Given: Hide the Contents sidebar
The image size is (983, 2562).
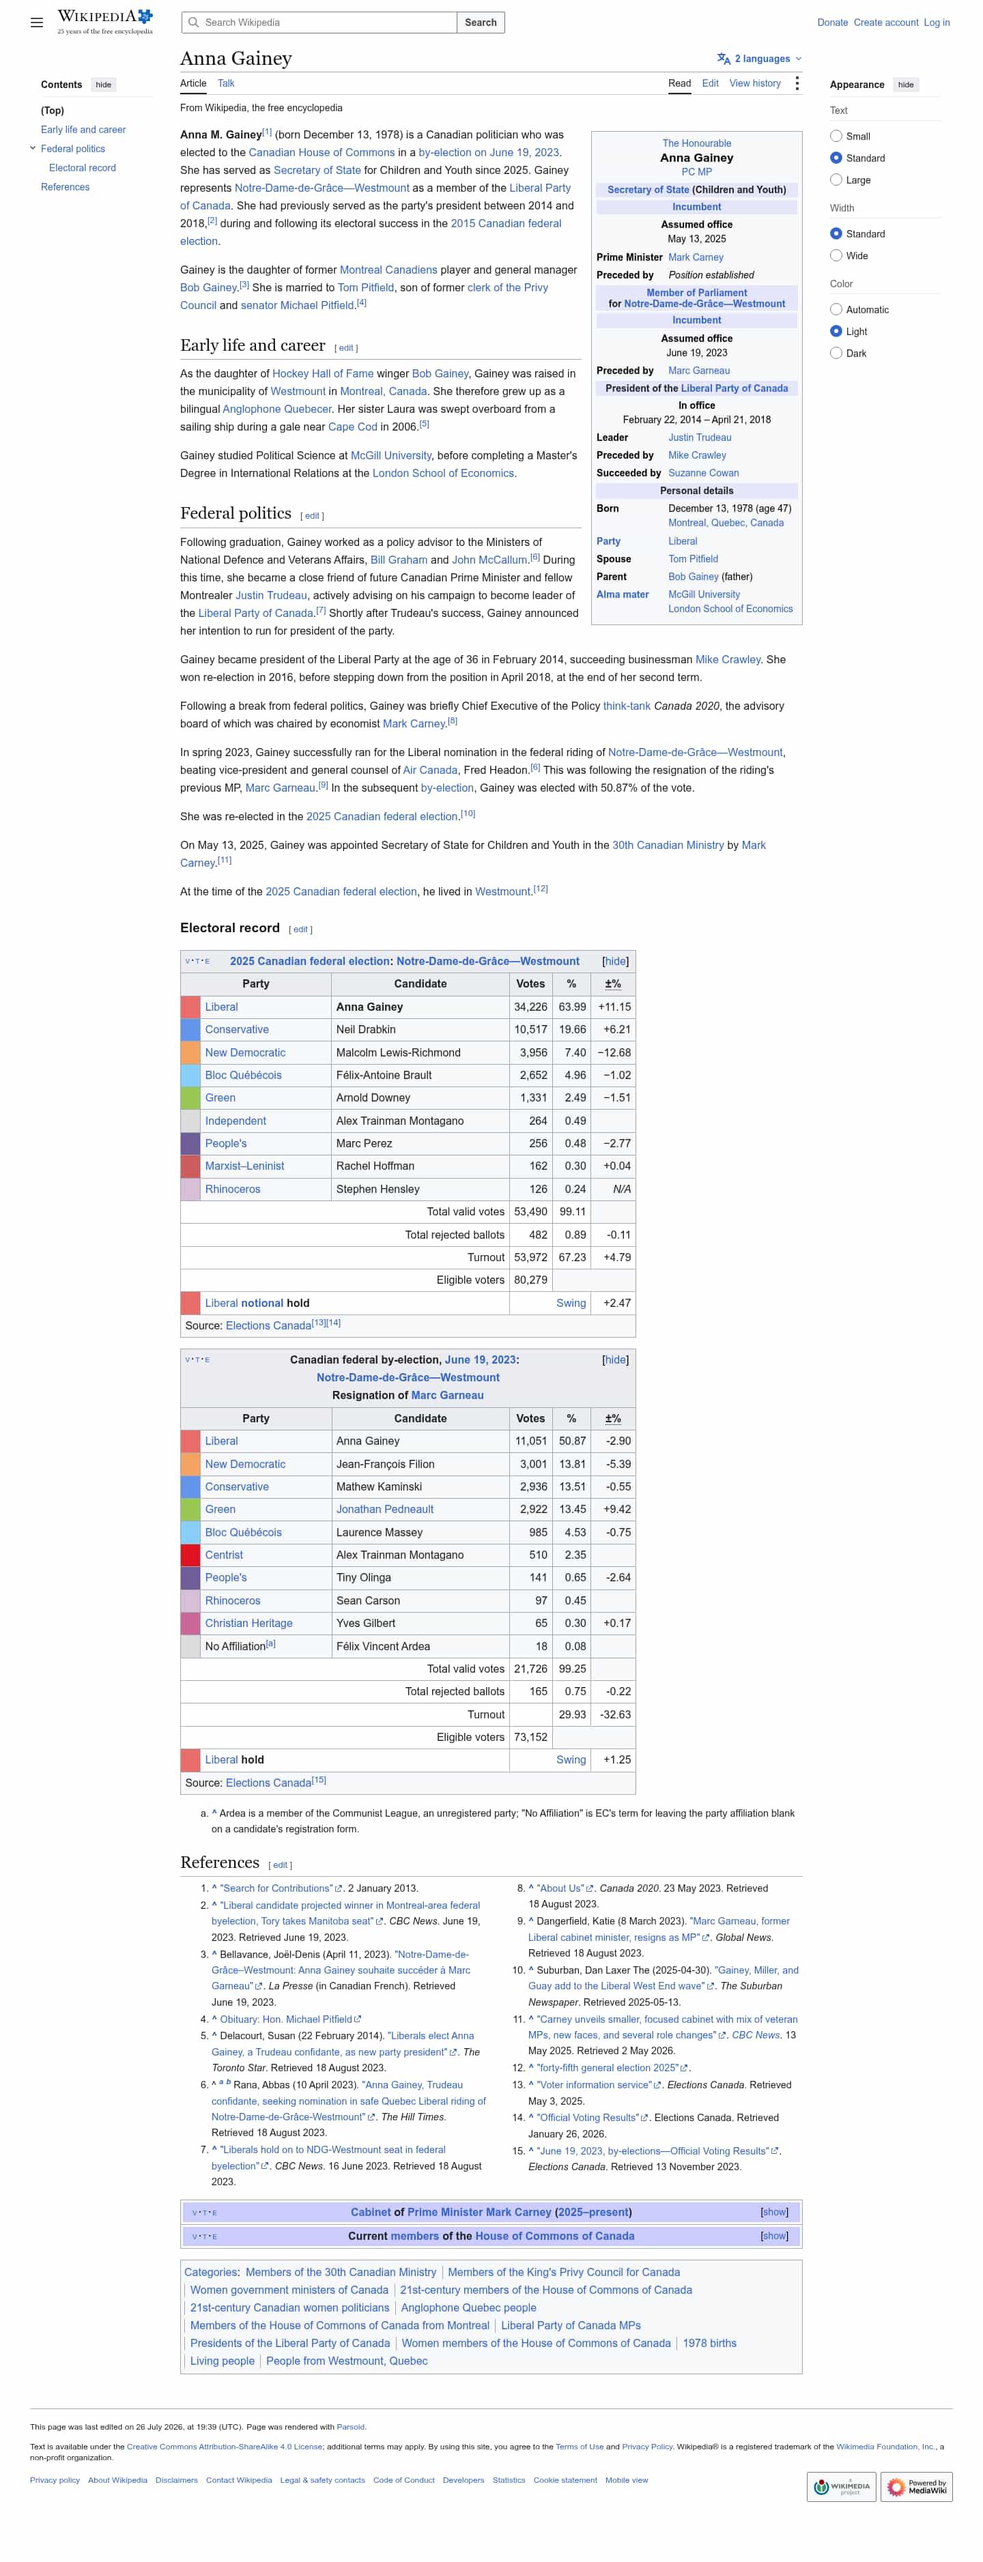Looking at the screenshot, I should pos(104,85).
